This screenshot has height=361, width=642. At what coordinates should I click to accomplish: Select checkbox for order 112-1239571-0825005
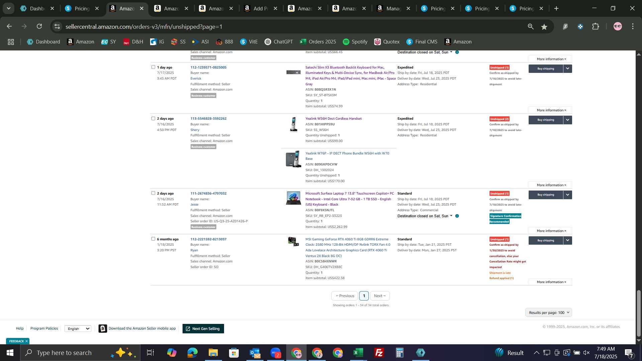coord(153,67)
